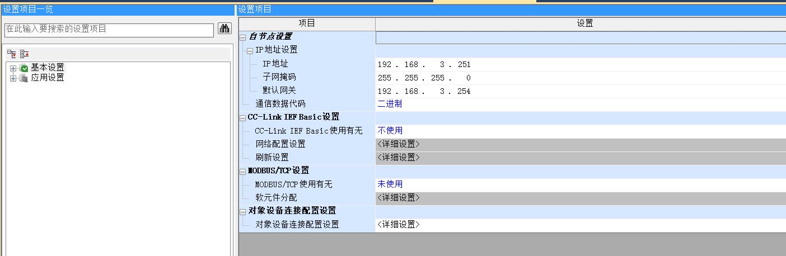Viewport: 786px width, 256px height.
Task: Collapse the CC-Link IEF Basic设置 section
Action: click(x=243, y=117)
